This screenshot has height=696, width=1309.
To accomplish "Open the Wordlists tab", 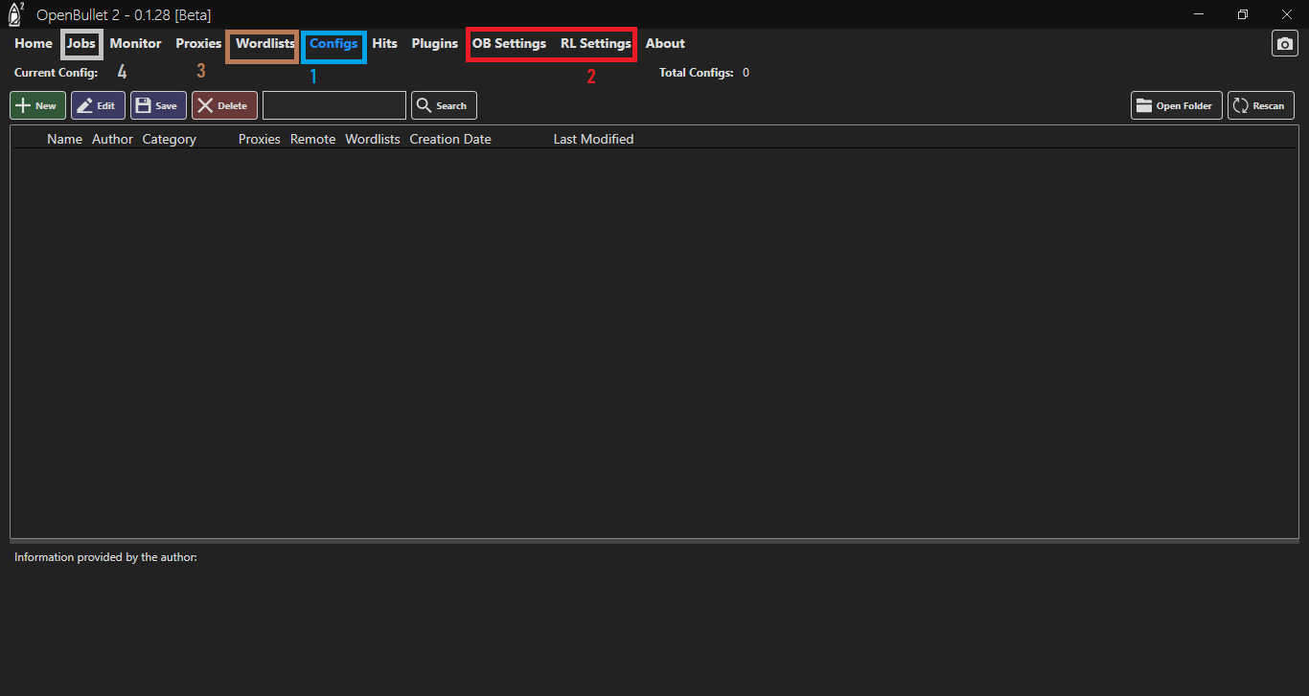I will 265,43.
